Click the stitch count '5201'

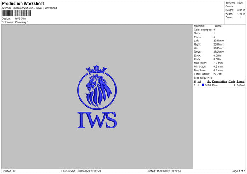[x=240, y=3]
